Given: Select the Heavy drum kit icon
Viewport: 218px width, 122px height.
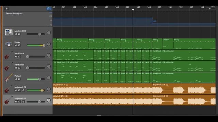Looking at the screenshot, I should [9, 44].
